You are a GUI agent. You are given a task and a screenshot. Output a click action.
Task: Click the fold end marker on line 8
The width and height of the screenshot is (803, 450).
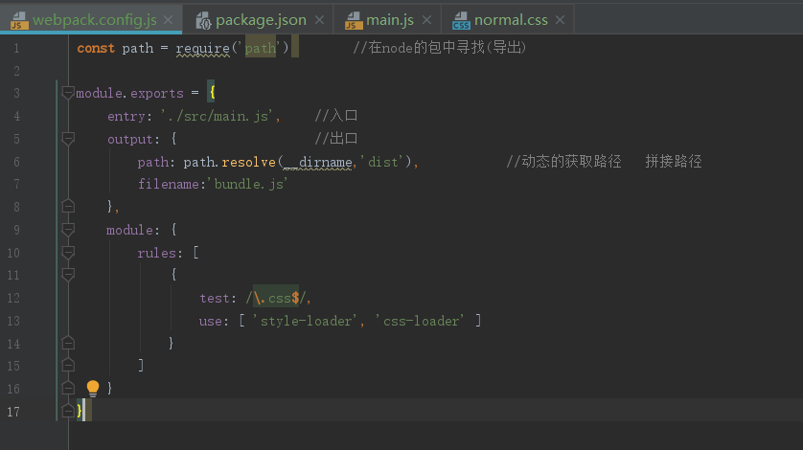pyautogui.click(x=68, y=206)
